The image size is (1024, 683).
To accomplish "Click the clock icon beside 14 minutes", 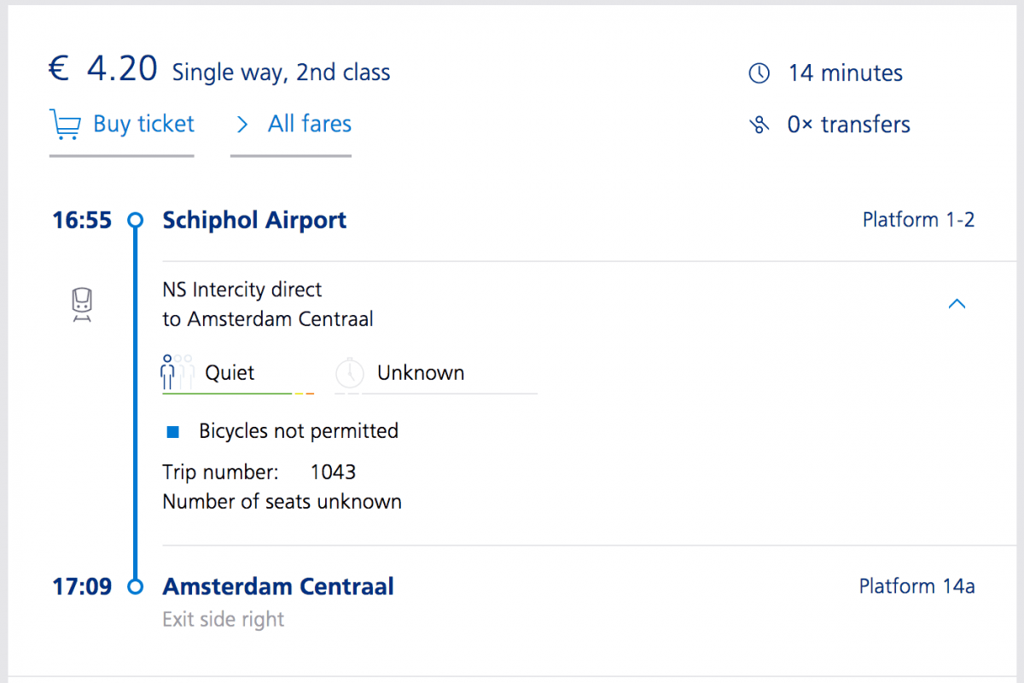I will (759, 73).
